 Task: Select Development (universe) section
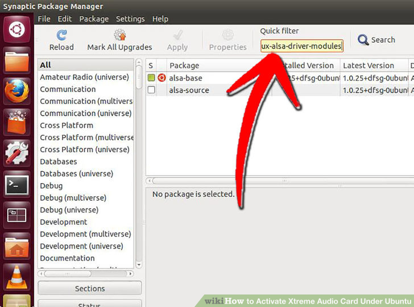86,246
